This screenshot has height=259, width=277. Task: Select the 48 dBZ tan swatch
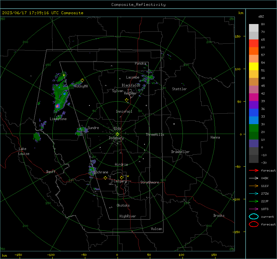pos(254,82)
